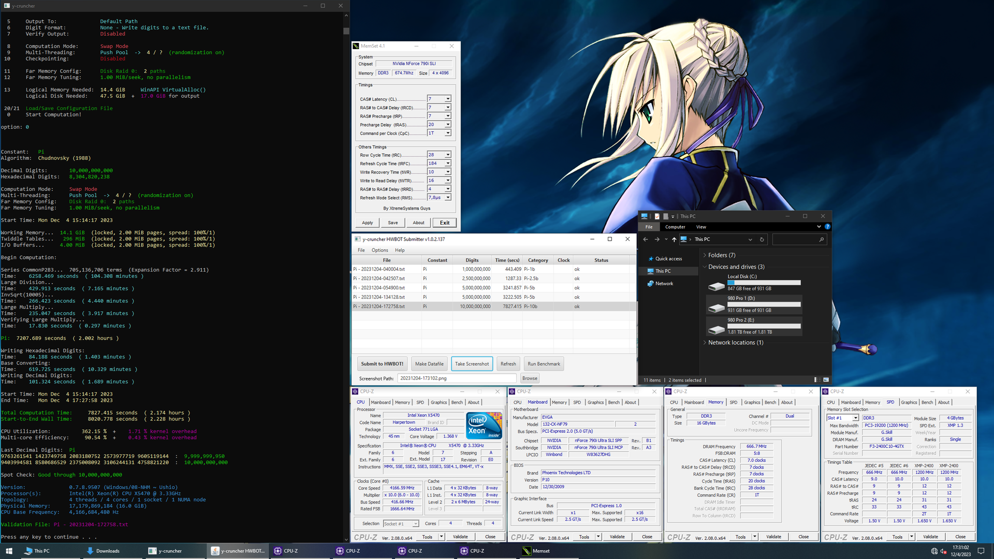Open recent locations arrow in explorer

(x=666, y=239)
